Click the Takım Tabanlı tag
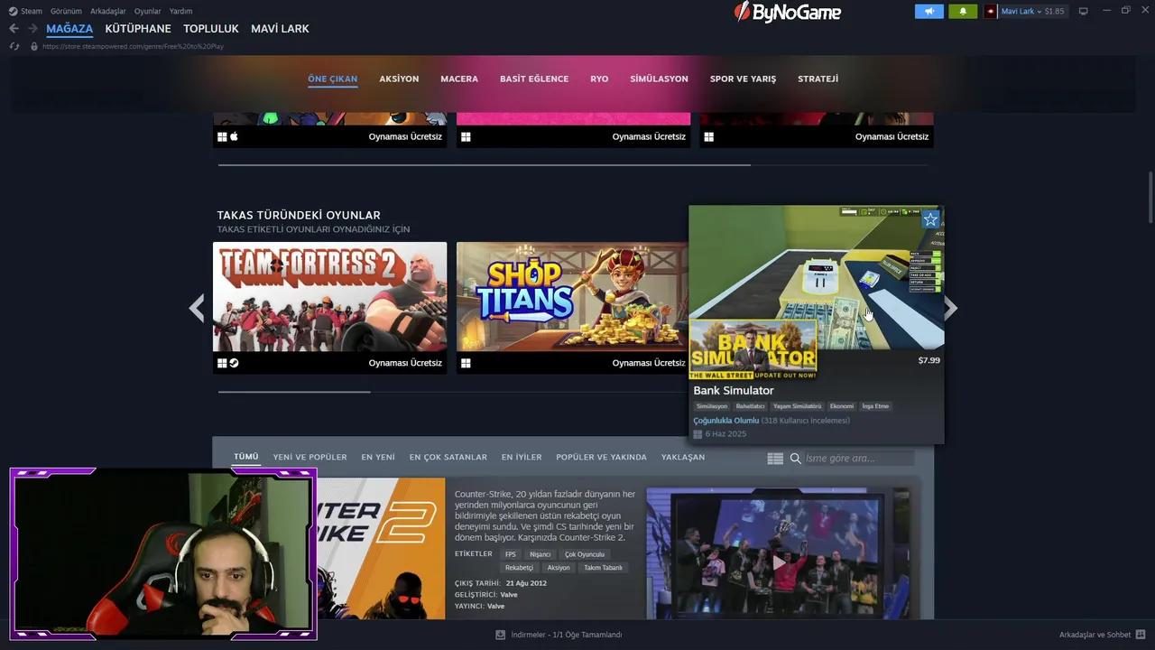Image resolution: width=1155 pixels, height=650 pixels. (x=604, y=568)
